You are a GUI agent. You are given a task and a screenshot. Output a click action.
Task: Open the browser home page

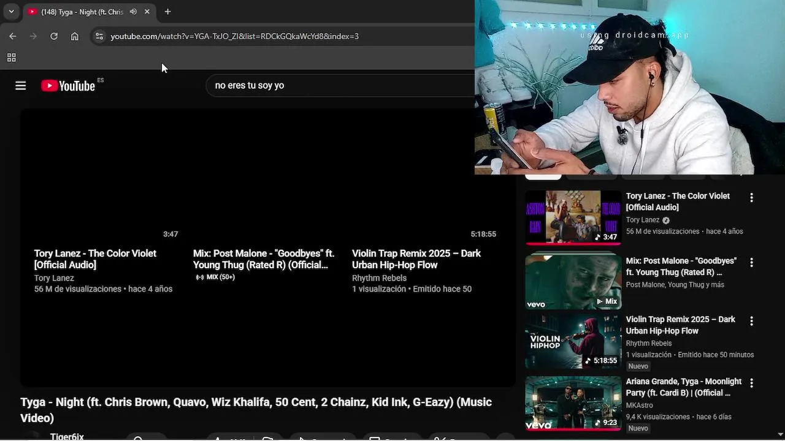coord(75,36)
